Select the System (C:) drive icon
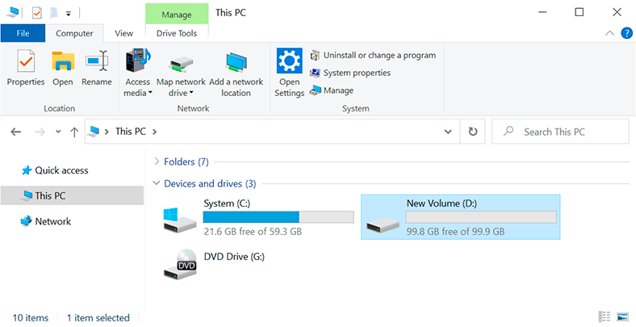Screen dimensions: 636x327 click(180, 220)
